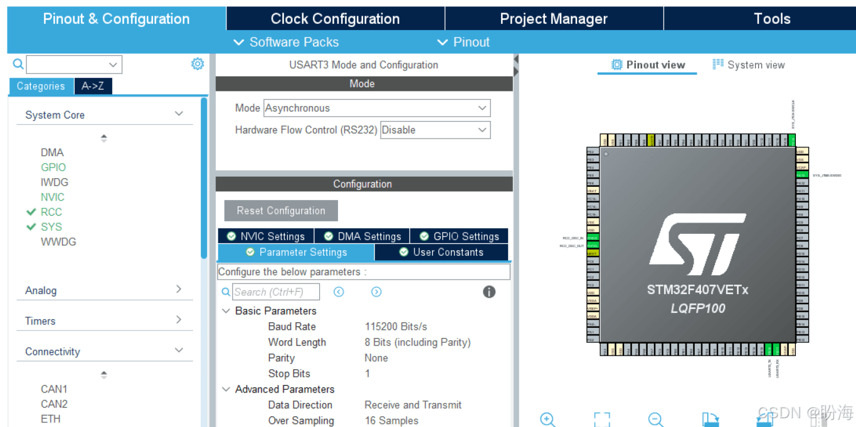Select ETH under Connectivity
Viewport: 856px width, 427px height.
(x=51, y=419)
